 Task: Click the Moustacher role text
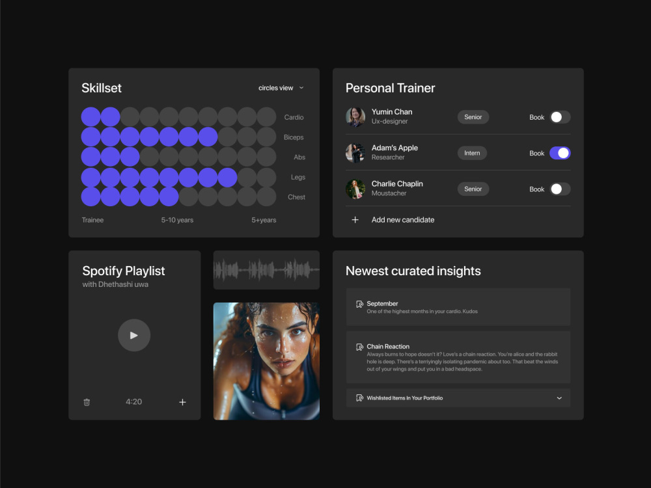click(x=389, y=193)
